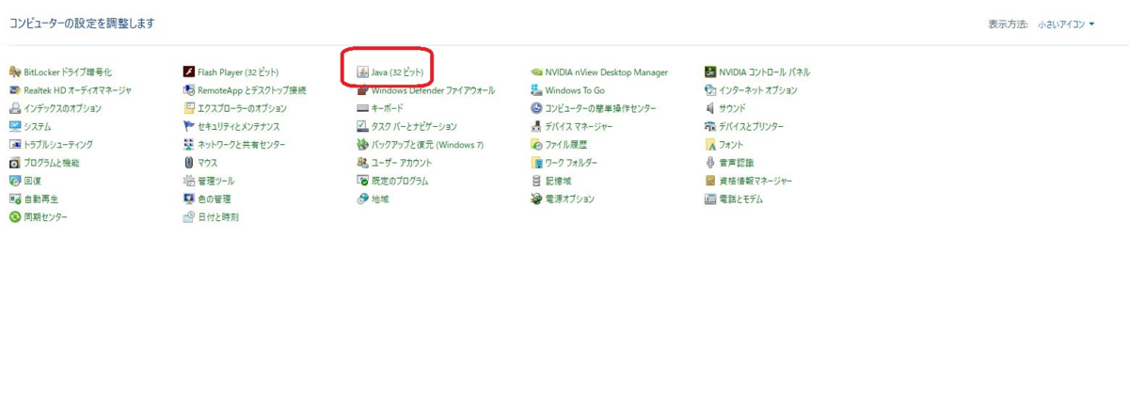Image resolution: width=1129 pixels, height=398 pixels.
Task: Open インターネット オプション
Action: [751, 90]
